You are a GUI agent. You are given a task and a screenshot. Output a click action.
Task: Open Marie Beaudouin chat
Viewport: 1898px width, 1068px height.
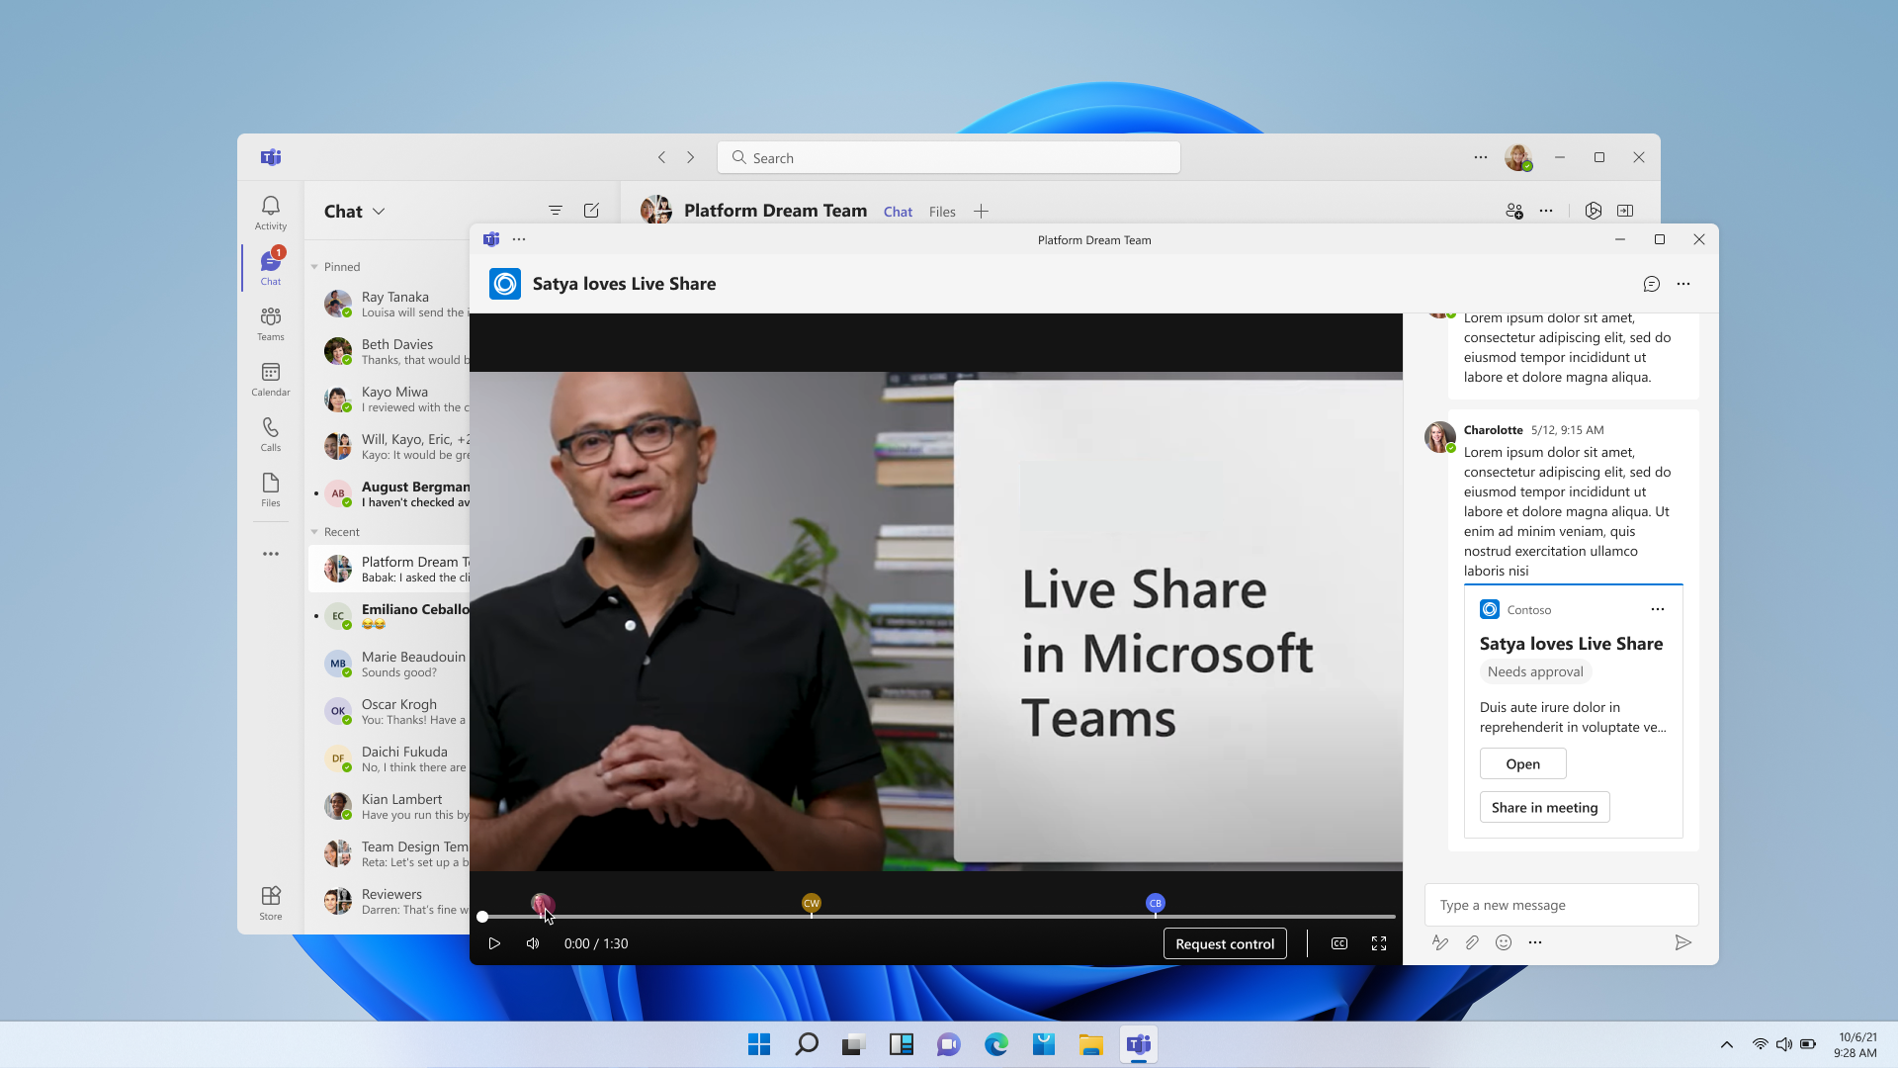coord(389,664)
